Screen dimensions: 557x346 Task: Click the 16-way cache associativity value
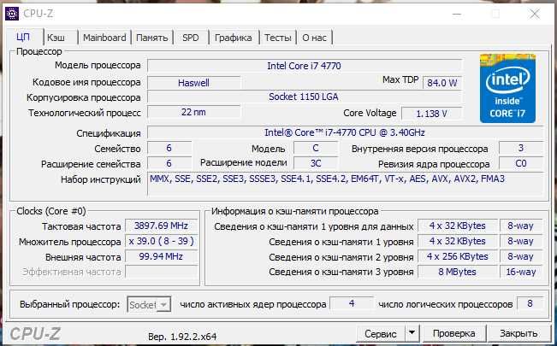pyautogui.click(x=521, y=272)
